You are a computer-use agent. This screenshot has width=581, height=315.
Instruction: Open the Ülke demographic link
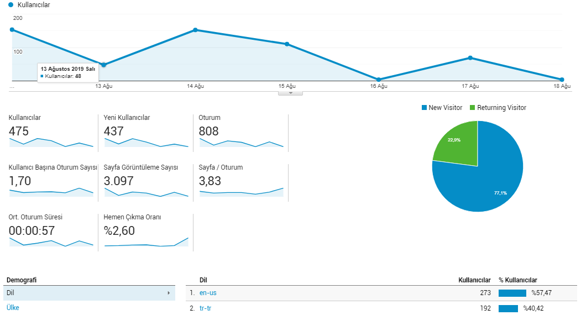point(13,308)
